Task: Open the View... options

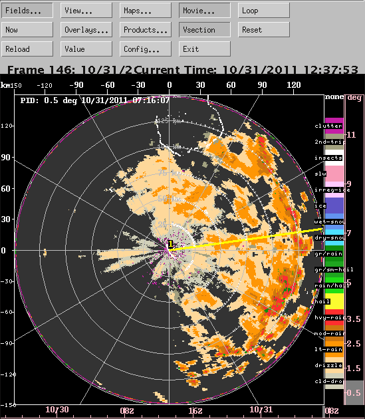Action: [x=86, y=11]
